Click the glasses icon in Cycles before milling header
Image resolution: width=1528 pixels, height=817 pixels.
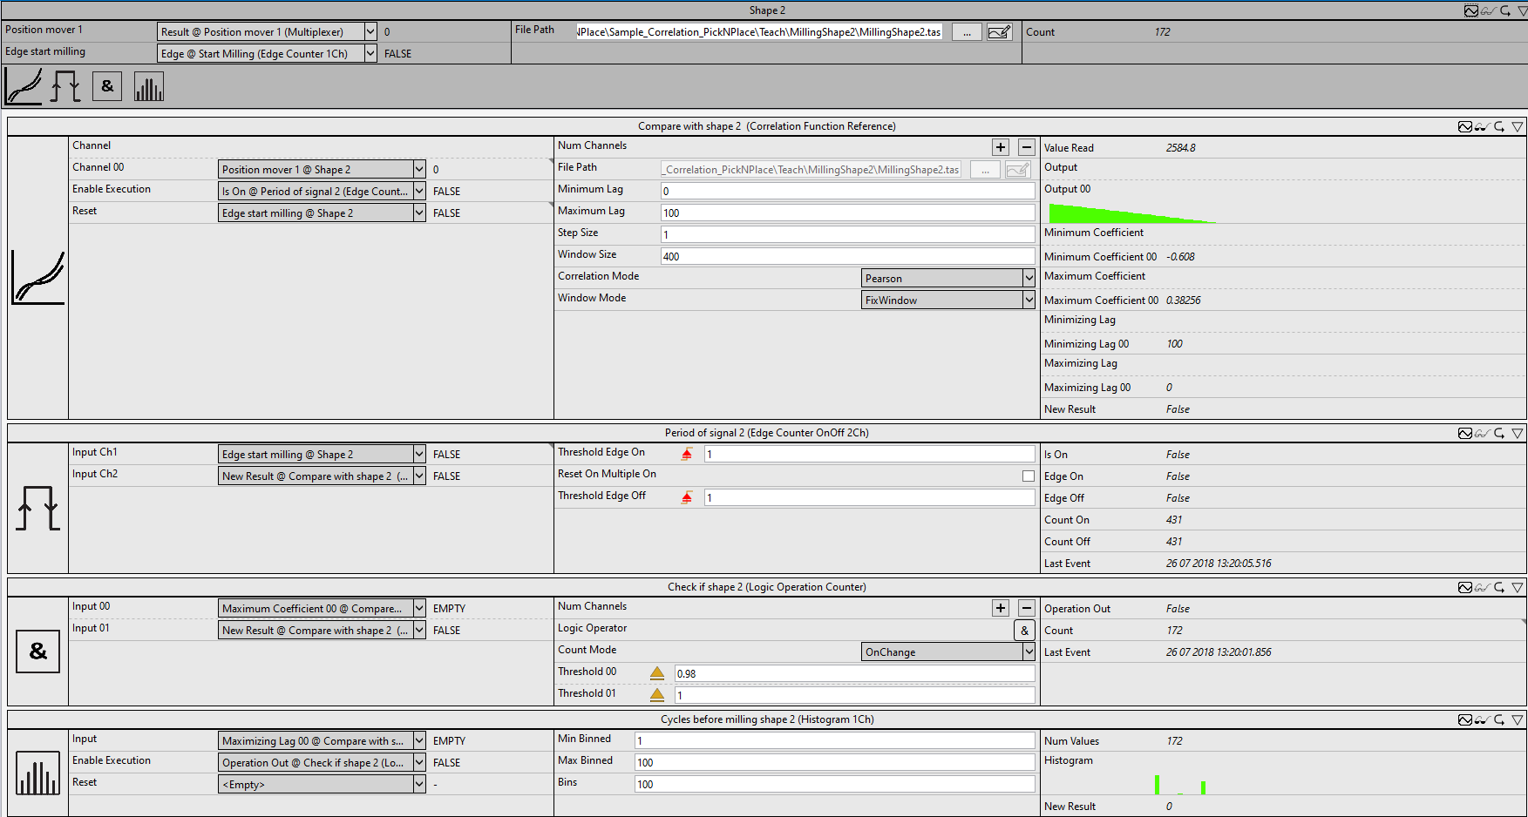coord(1482,719)
